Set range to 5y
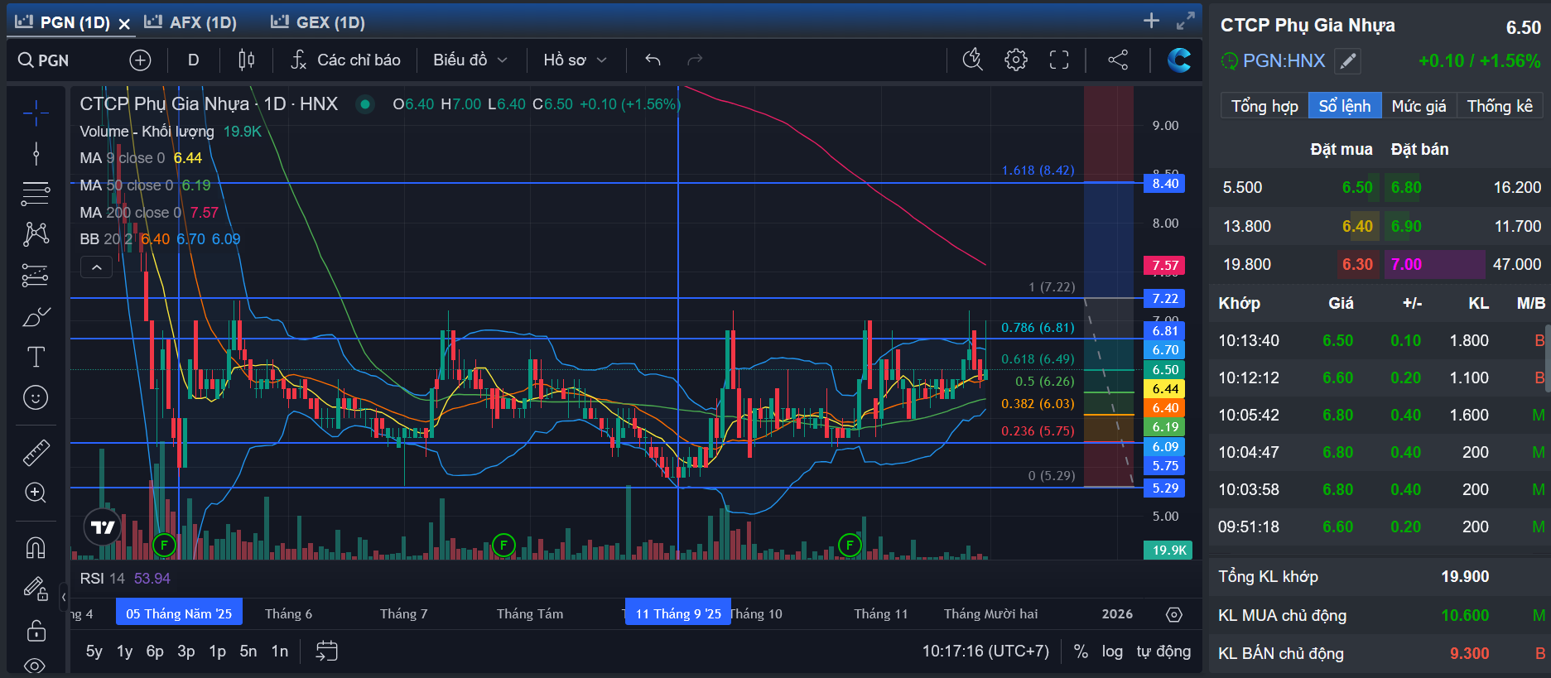The height and width of the screenshot is (678, 1551). point(94,652)
